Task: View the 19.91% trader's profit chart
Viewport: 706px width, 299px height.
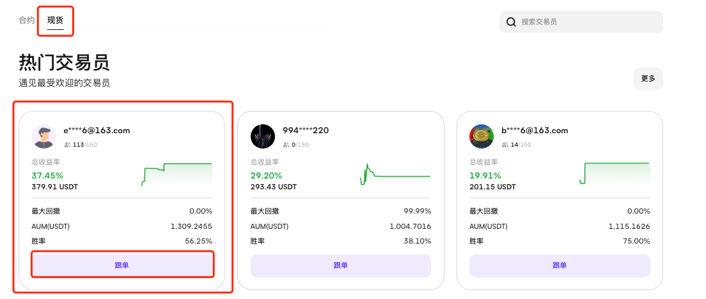Action: pos(614,175)
